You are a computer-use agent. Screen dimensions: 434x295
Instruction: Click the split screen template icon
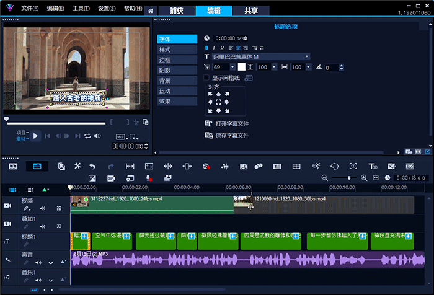pyautogui.click(x=296, y=166)
